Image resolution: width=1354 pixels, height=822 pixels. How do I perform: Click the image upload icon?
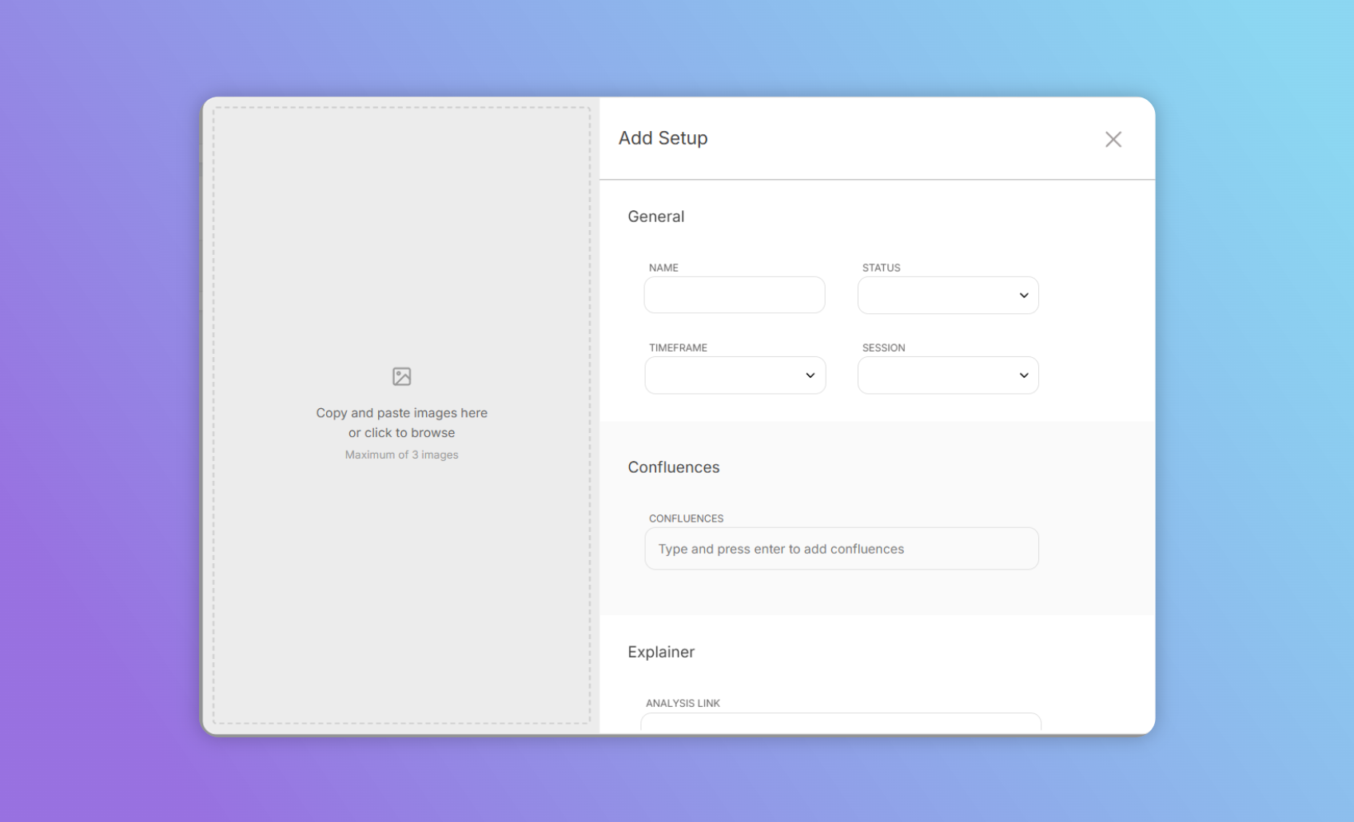click(401, 376)
